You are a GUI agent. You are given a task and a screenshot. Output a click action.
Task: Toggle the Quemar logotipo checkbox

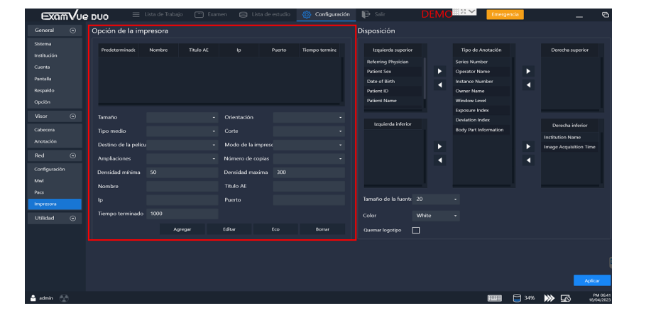click(415, 230)
